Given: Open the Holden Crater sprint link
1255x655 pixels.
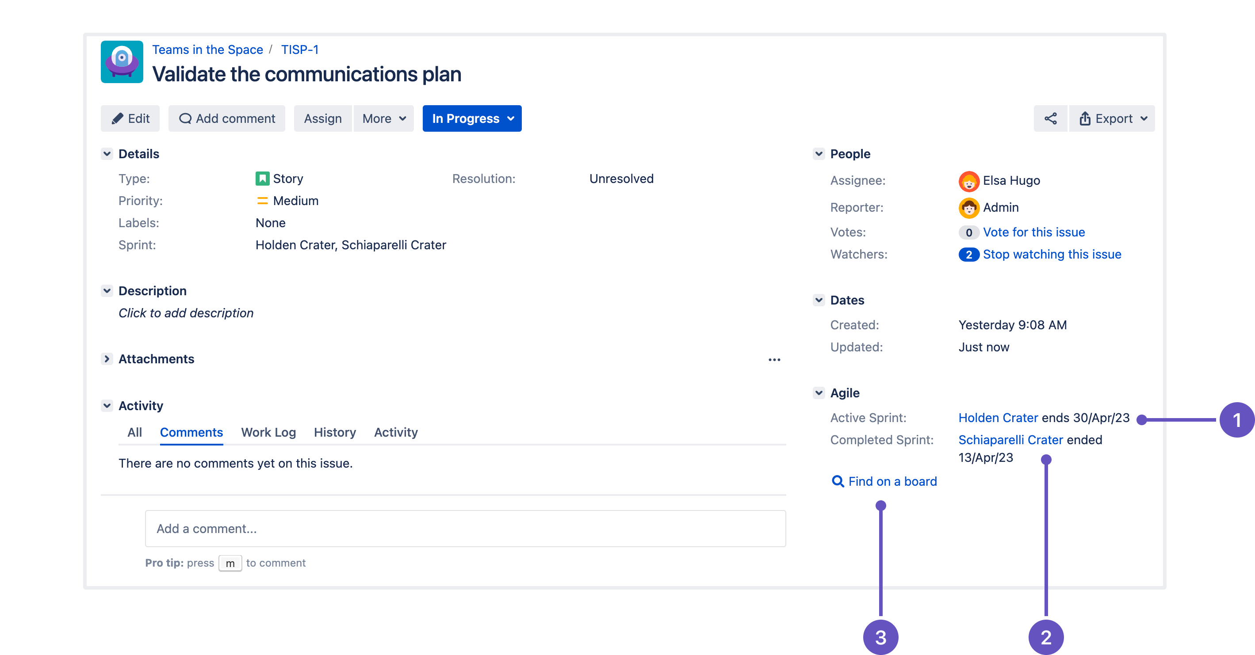Looking at the screenshot, I should tap(997, 418).
